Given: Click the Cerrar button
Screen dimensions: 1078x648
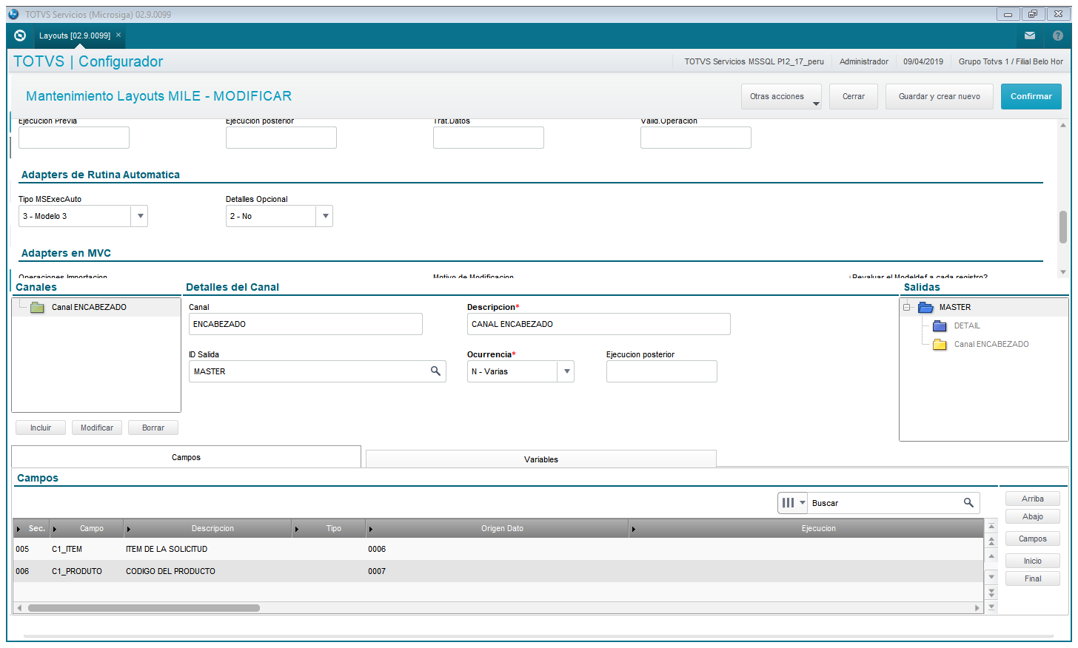Looking at the screenshot, I should 854,96.
